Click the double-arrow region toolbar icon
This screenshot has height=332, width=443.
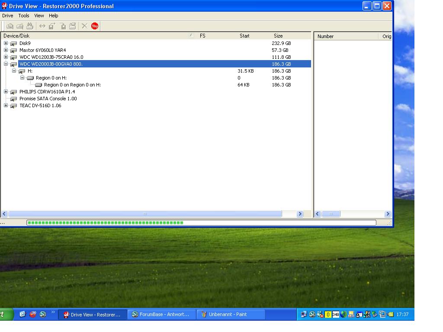pos(42,26)
